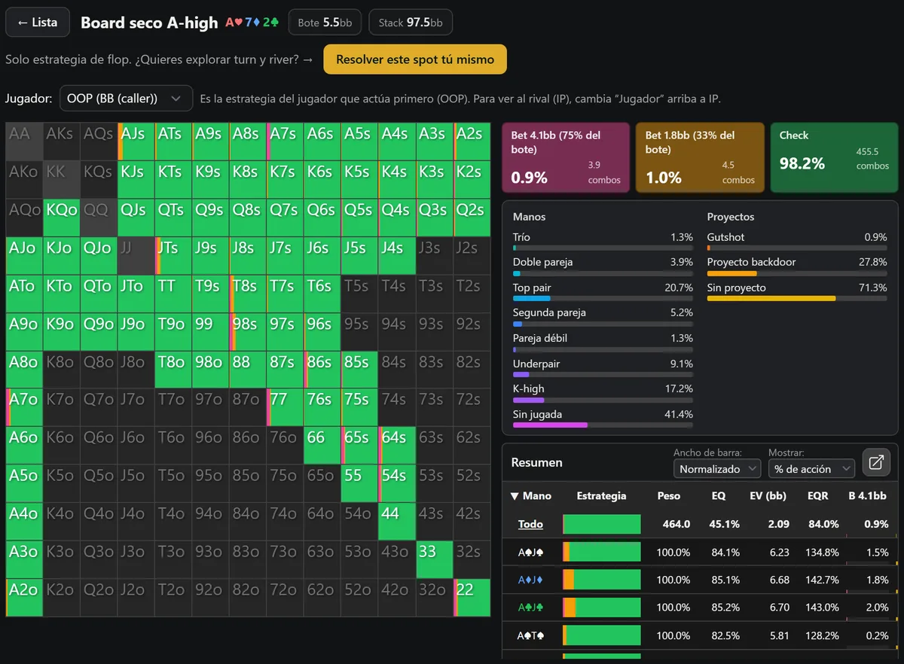Screen dimensions: 904x664
Task: Click the Manos section heading
Action: 529,217
